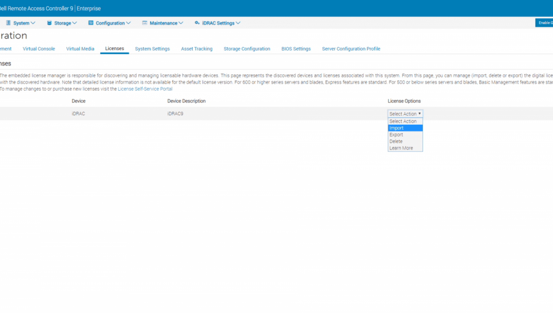Viewport: 553px width, 313px height.
Task: Expand the Storage menu chevron
Action: click(74, 23)
